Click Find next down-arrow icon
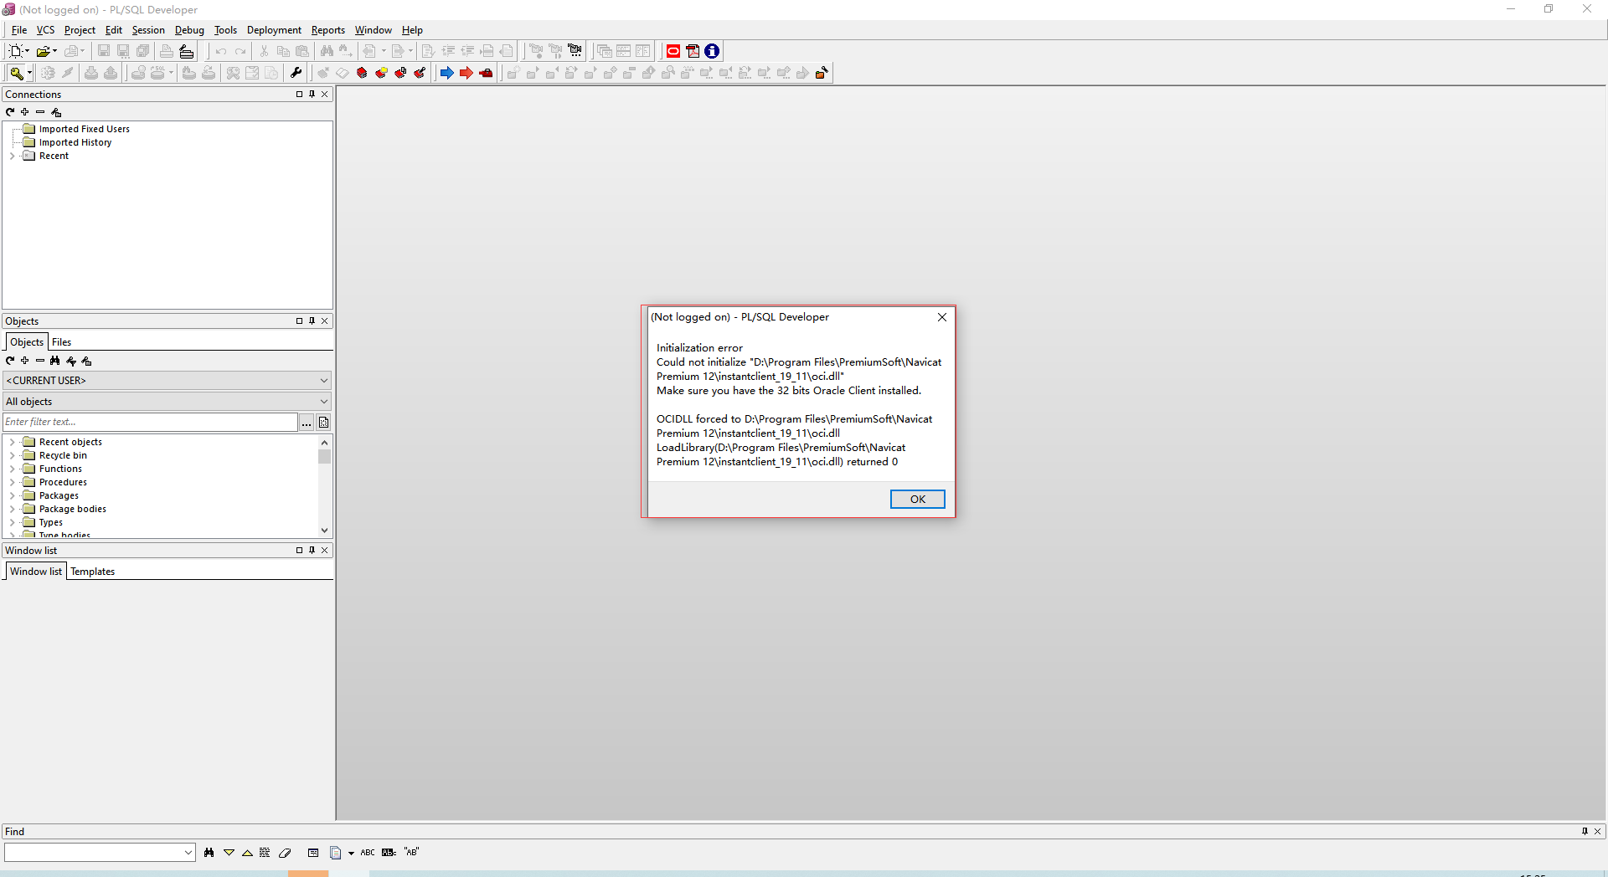Image resolution: width=1608 pixels, height=877 pixels. coord(229,853)
